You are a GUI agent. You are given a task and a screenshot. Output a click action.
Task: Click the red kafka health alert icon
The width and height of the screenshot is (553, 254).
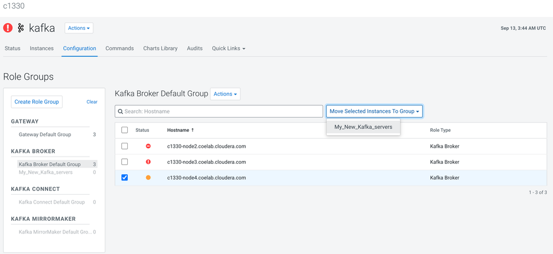point(8,28)
